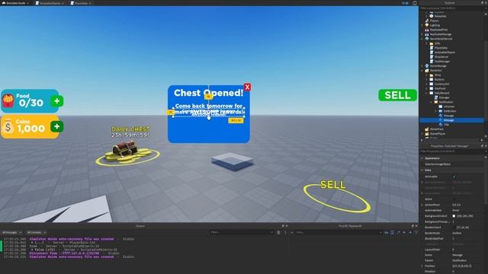
Task: Switch to the ScriptableObjects script tab
Action: coord(49,3)
